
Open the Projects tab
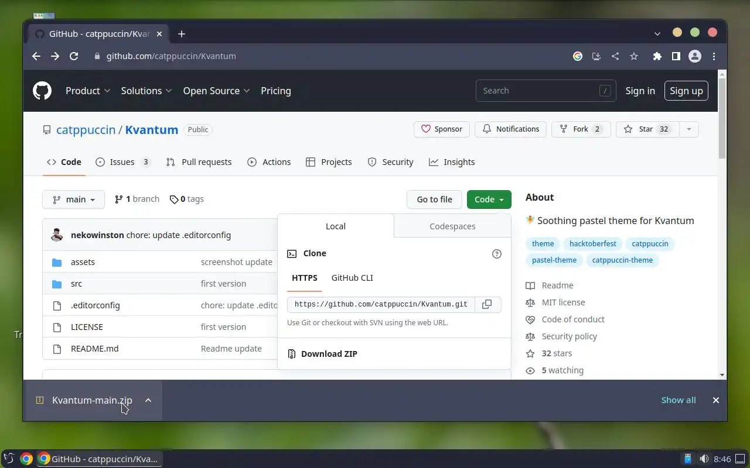(329, 162)
